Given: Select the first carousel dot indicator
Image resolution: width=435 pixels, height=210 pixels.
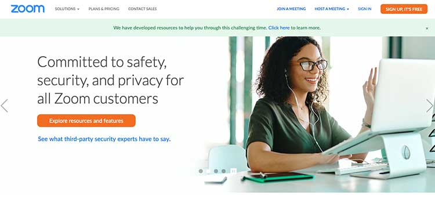Looking at the screenshot, I should tap(201, 171).
